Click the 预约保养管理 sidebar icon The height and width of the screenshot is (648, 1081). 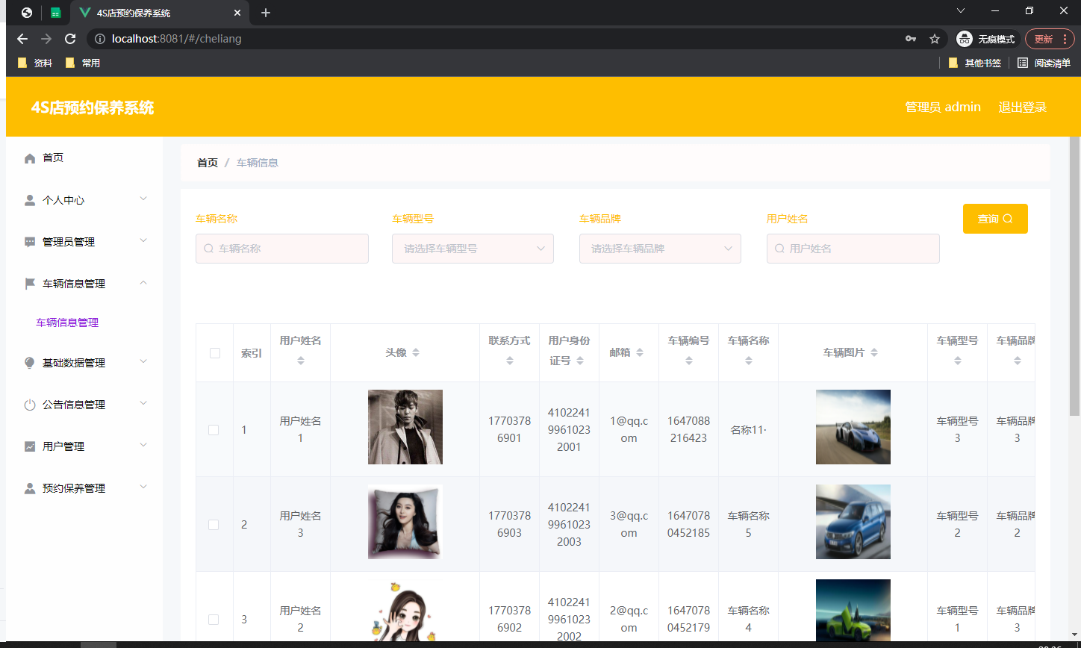click(x=28, y=487)
